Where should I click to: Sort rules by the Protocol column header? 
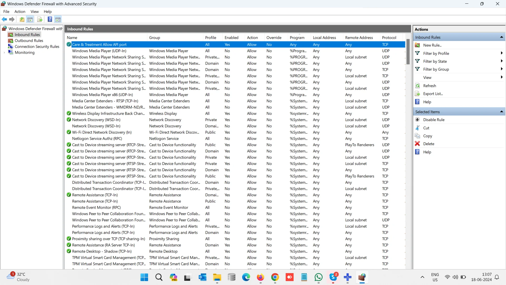[391, 37]
